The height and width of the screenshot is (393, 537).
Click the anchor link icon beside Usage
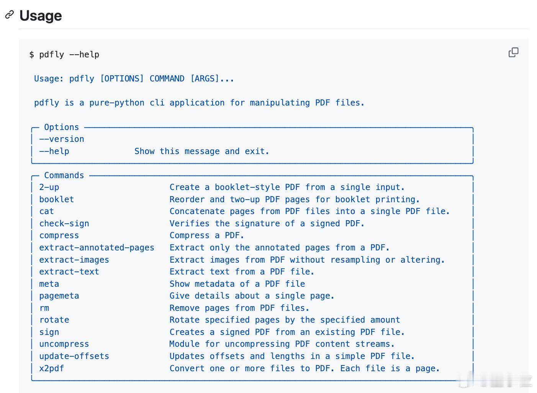tap(9, 15)
